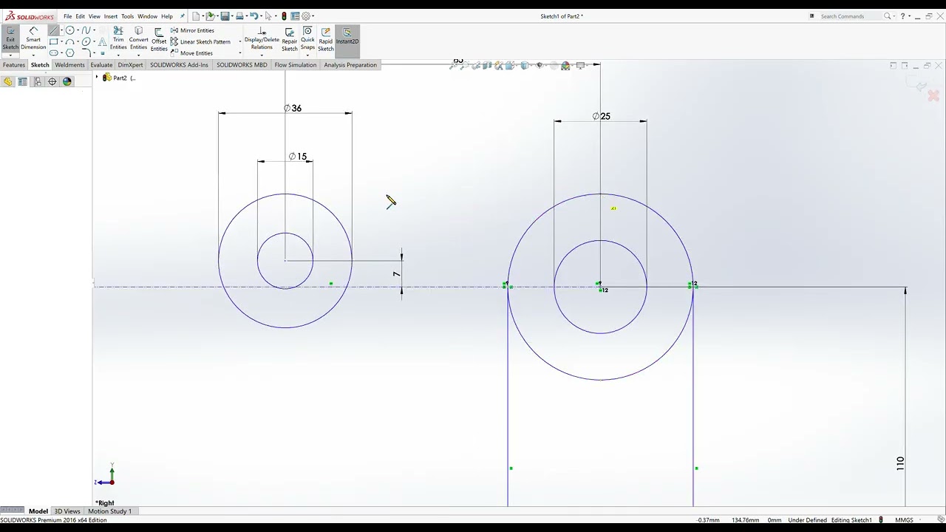Open the Insert menu

click(x=111, y=16)
